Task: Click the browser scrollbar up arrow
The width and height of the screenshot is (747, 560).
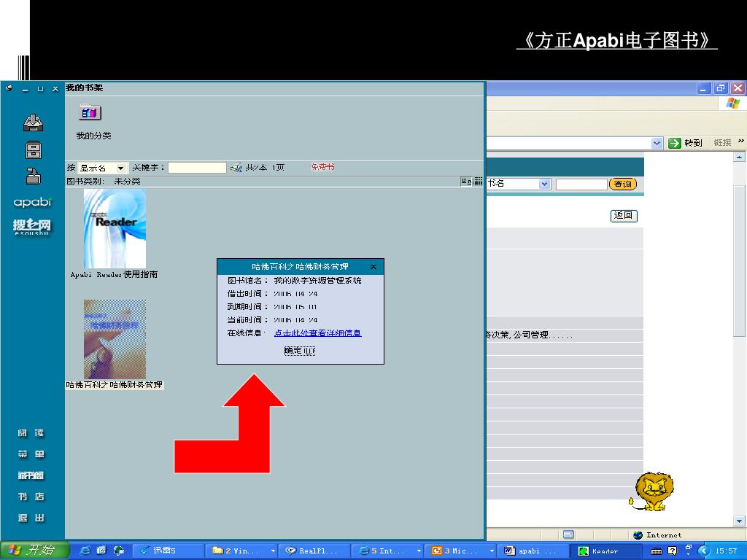Action: 739,157
